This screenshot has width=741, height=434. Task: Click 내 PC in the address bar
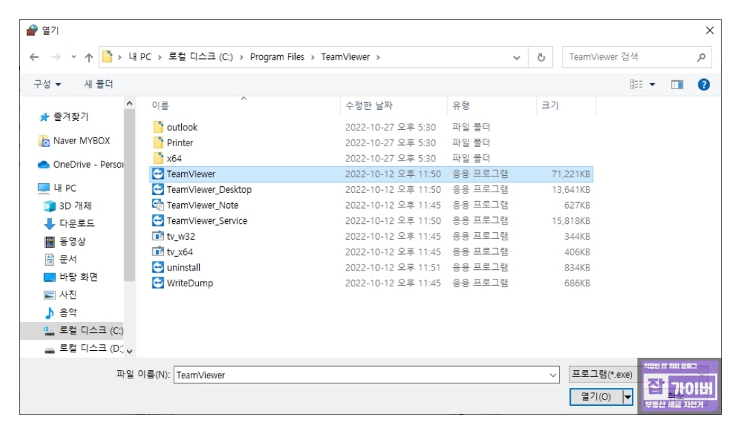pyautogui.click(x=140, y=57)
